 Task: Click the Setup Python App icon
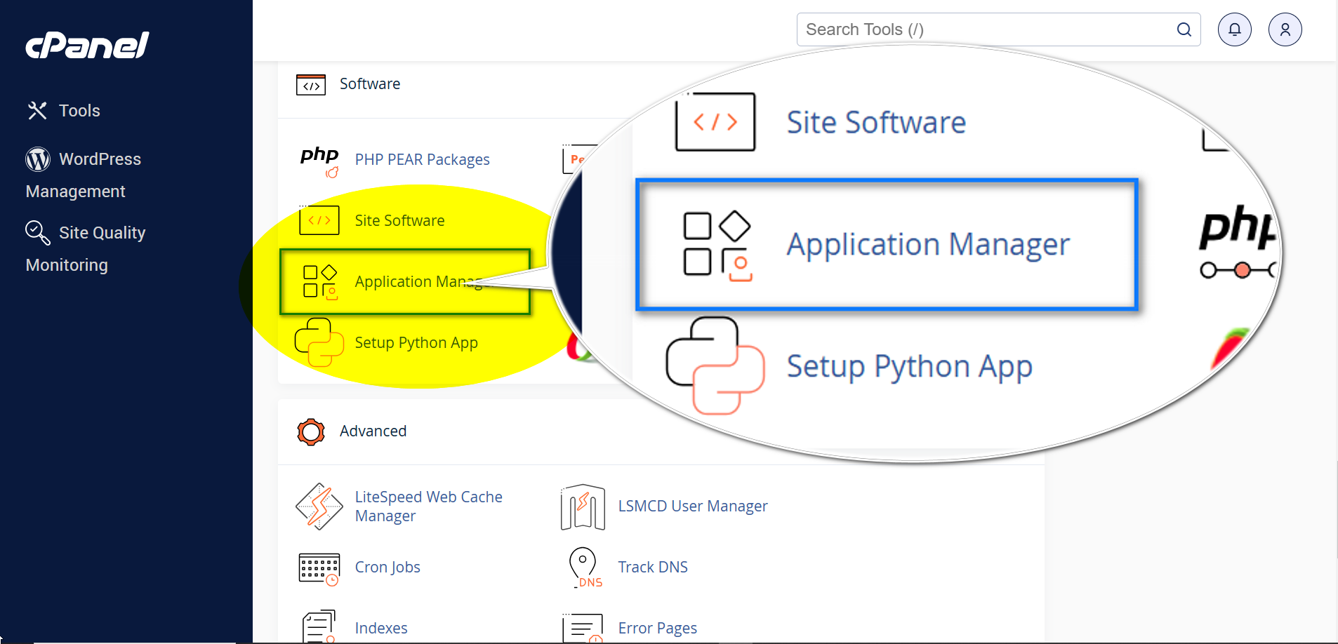[319, 342]
